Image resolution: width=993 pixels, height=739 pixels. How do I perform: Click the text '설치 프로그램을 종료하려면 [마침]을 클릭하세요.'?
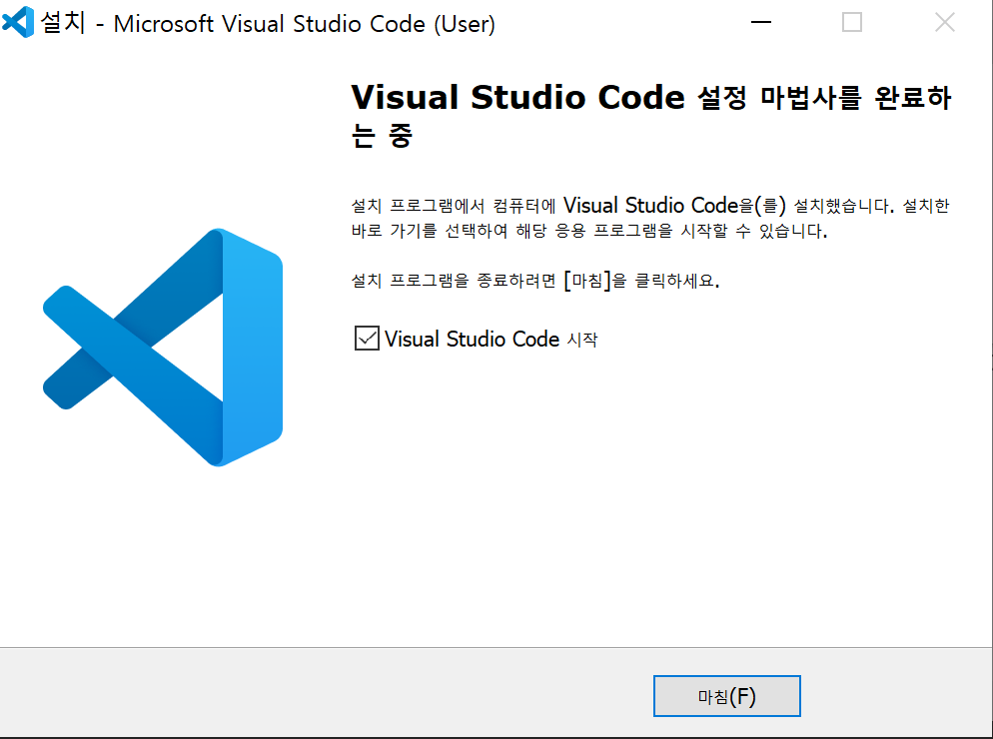click(x=535, y=280)
